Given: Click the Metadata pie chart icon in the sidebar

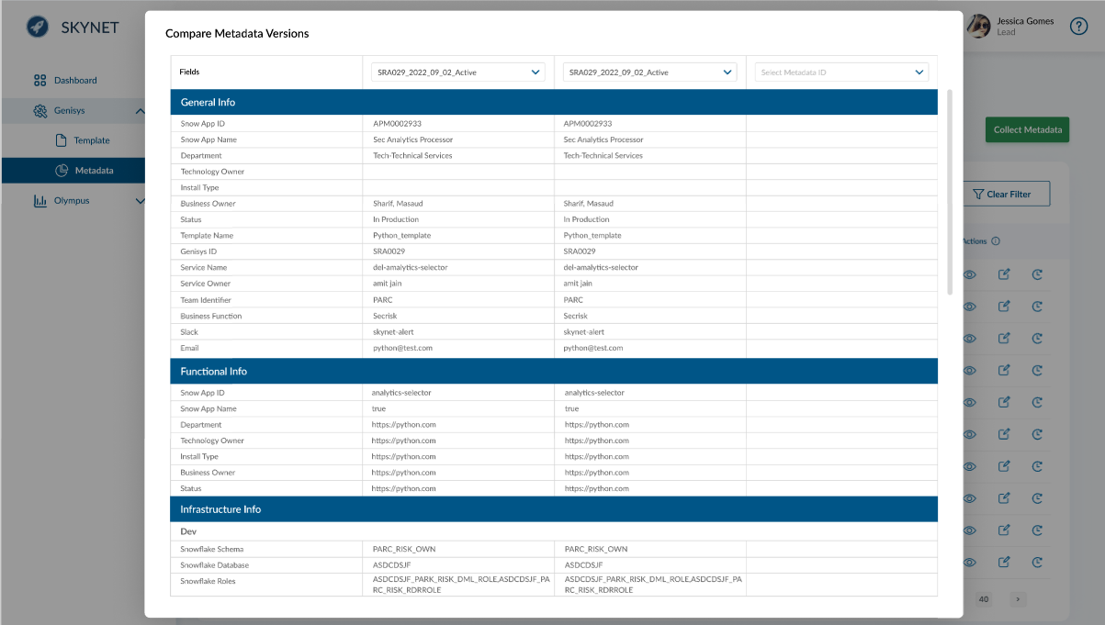Looking at the screenshot, I should tap(62, 170).
